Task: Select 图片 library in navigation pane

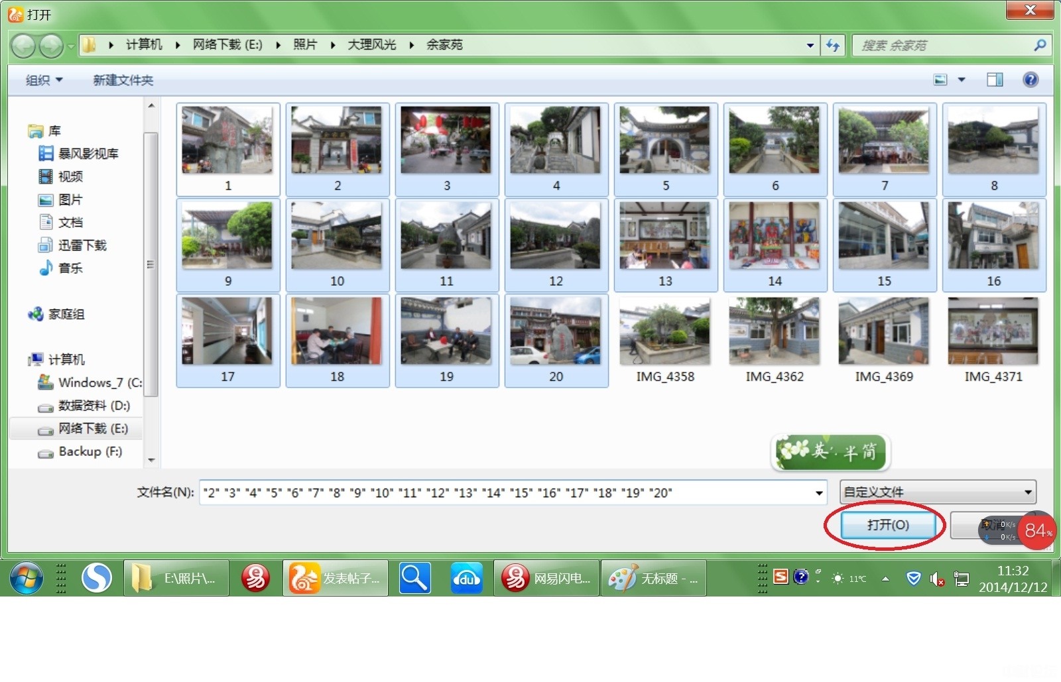Action: [x=70, y=199]
